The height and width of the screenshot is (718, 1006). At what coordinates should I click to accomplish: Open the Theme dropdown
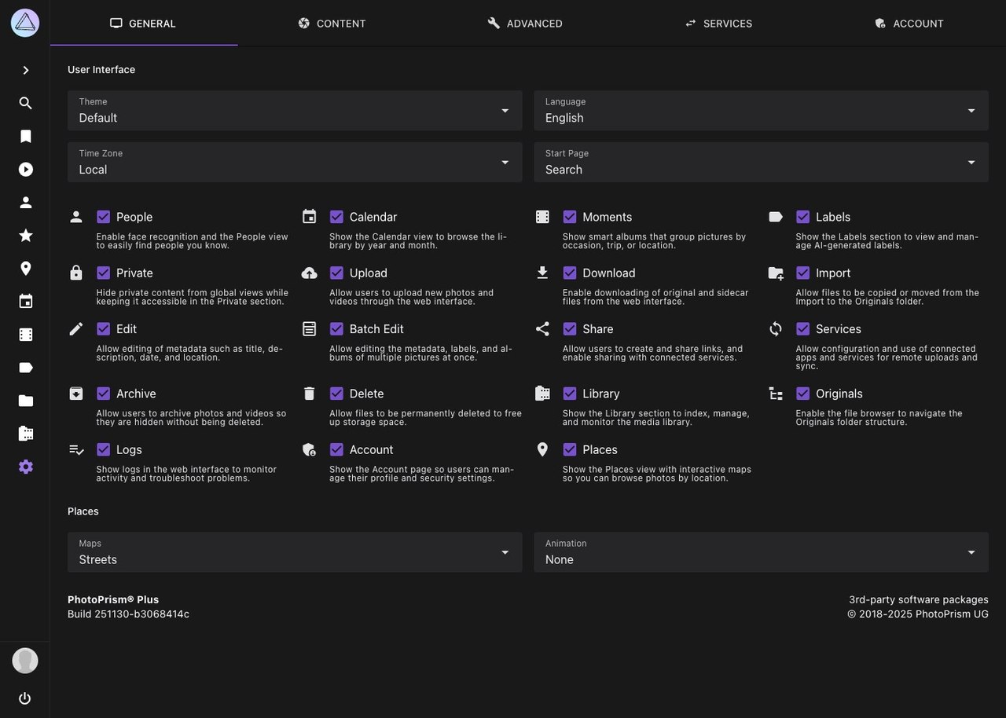(x=295, y=111)
